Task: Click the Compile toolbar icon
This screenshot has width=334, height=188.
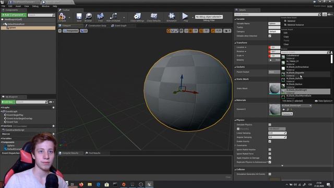Action: pyautogui.click(x=62, y=17)
